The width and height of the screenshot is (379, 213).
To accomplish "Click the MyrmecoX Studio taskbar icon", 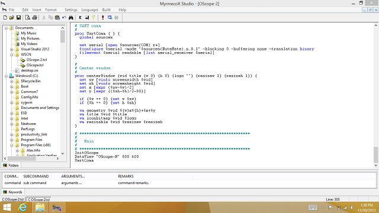I will 57,208.
